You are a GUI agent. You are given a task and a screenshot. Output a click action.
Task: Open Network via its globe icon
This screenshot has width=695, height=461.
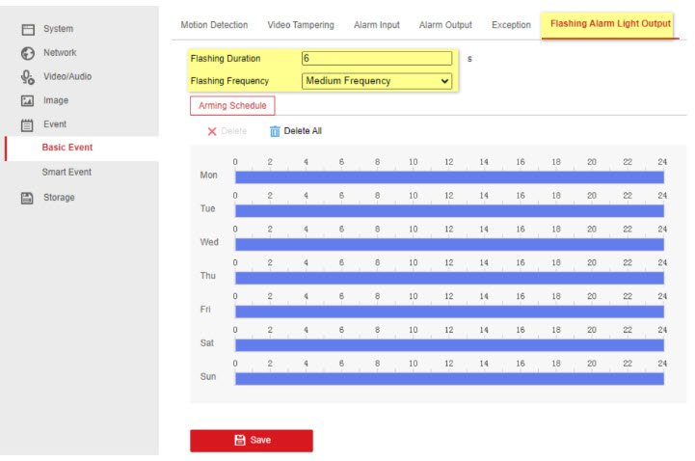28,53
